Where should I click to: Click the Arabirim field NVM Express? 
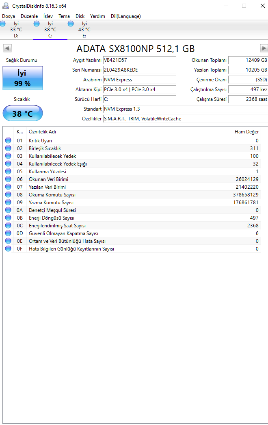pos(139,80)
